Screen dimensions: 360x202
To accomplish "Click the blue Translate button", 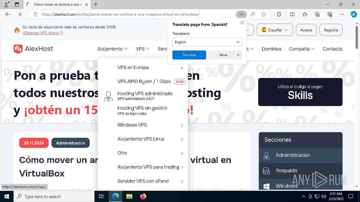I will [x=189, y=55].
